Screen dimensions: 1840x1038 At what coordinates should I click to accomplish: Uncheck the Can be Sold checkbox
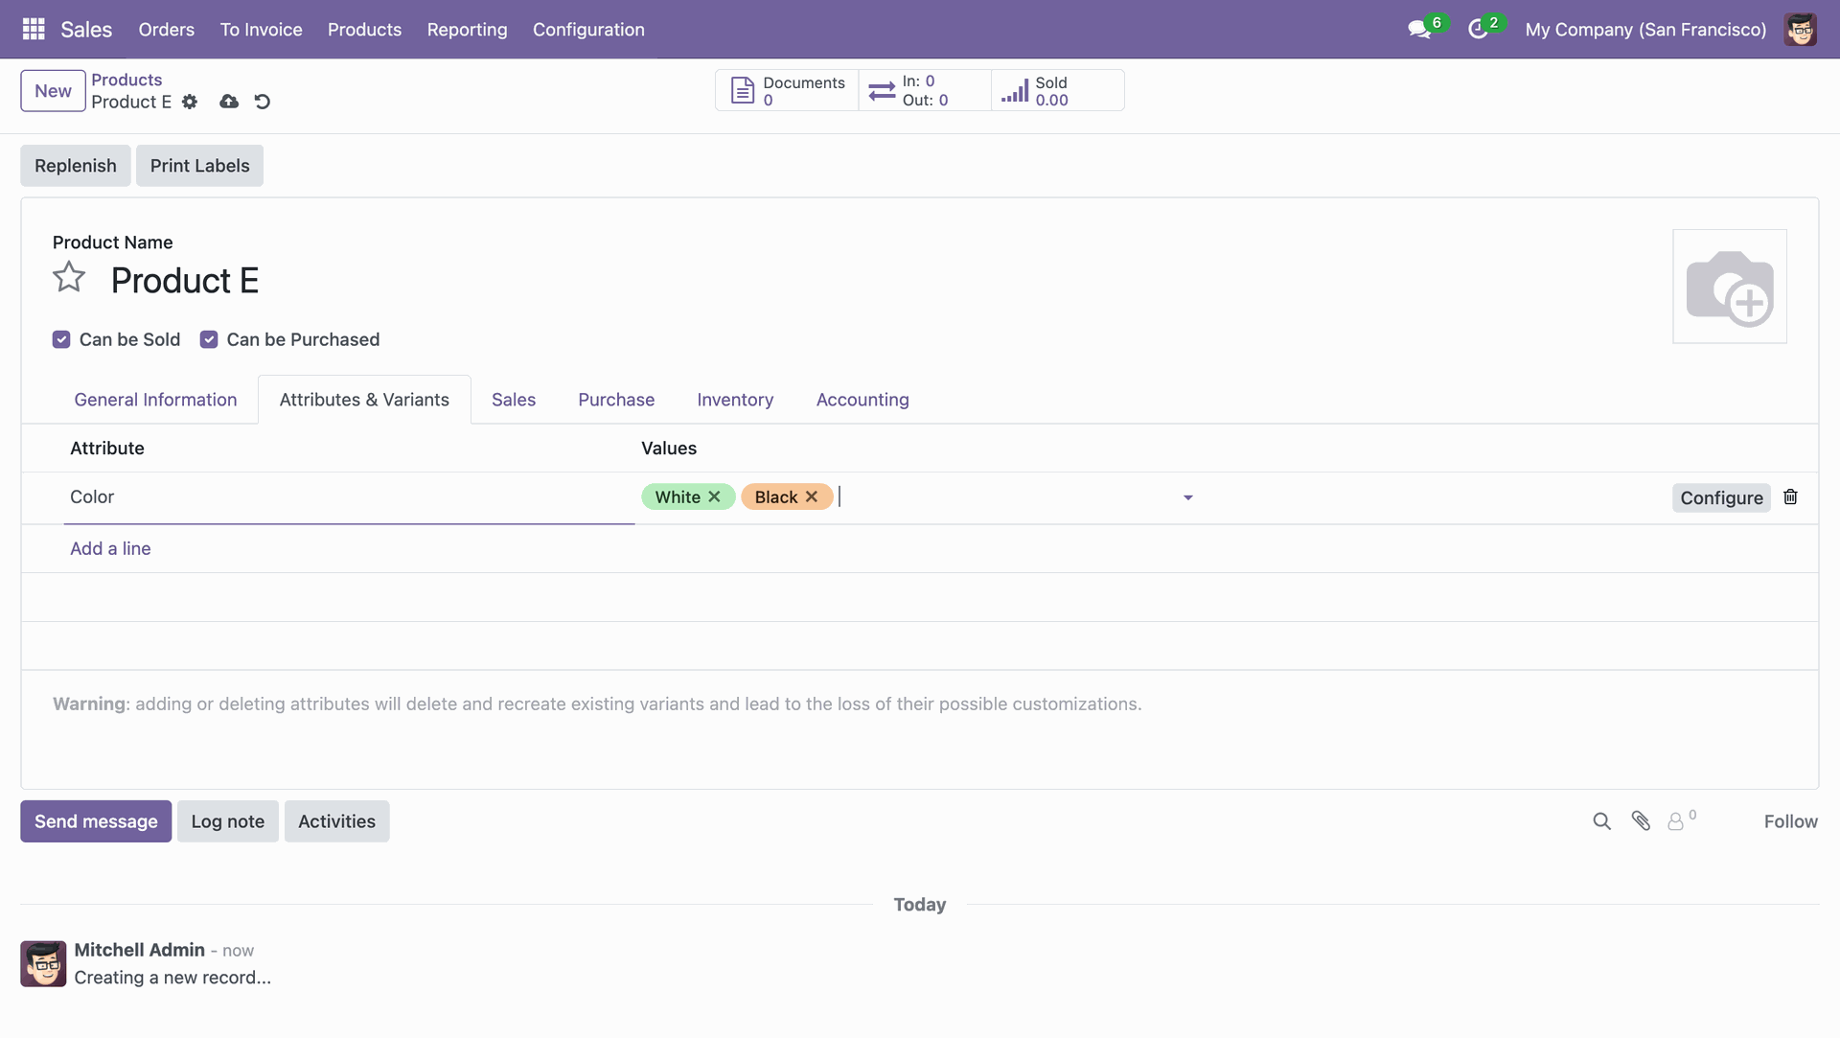(x=61, y=339)
